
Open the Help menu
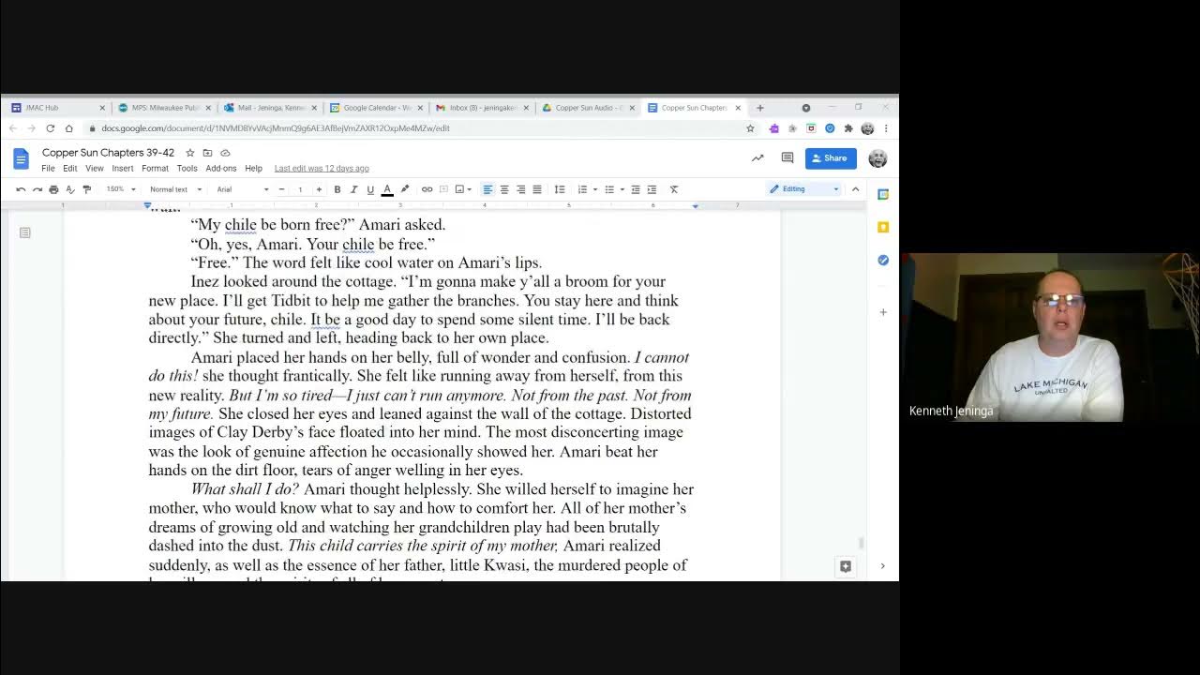(x=253, y=169)
